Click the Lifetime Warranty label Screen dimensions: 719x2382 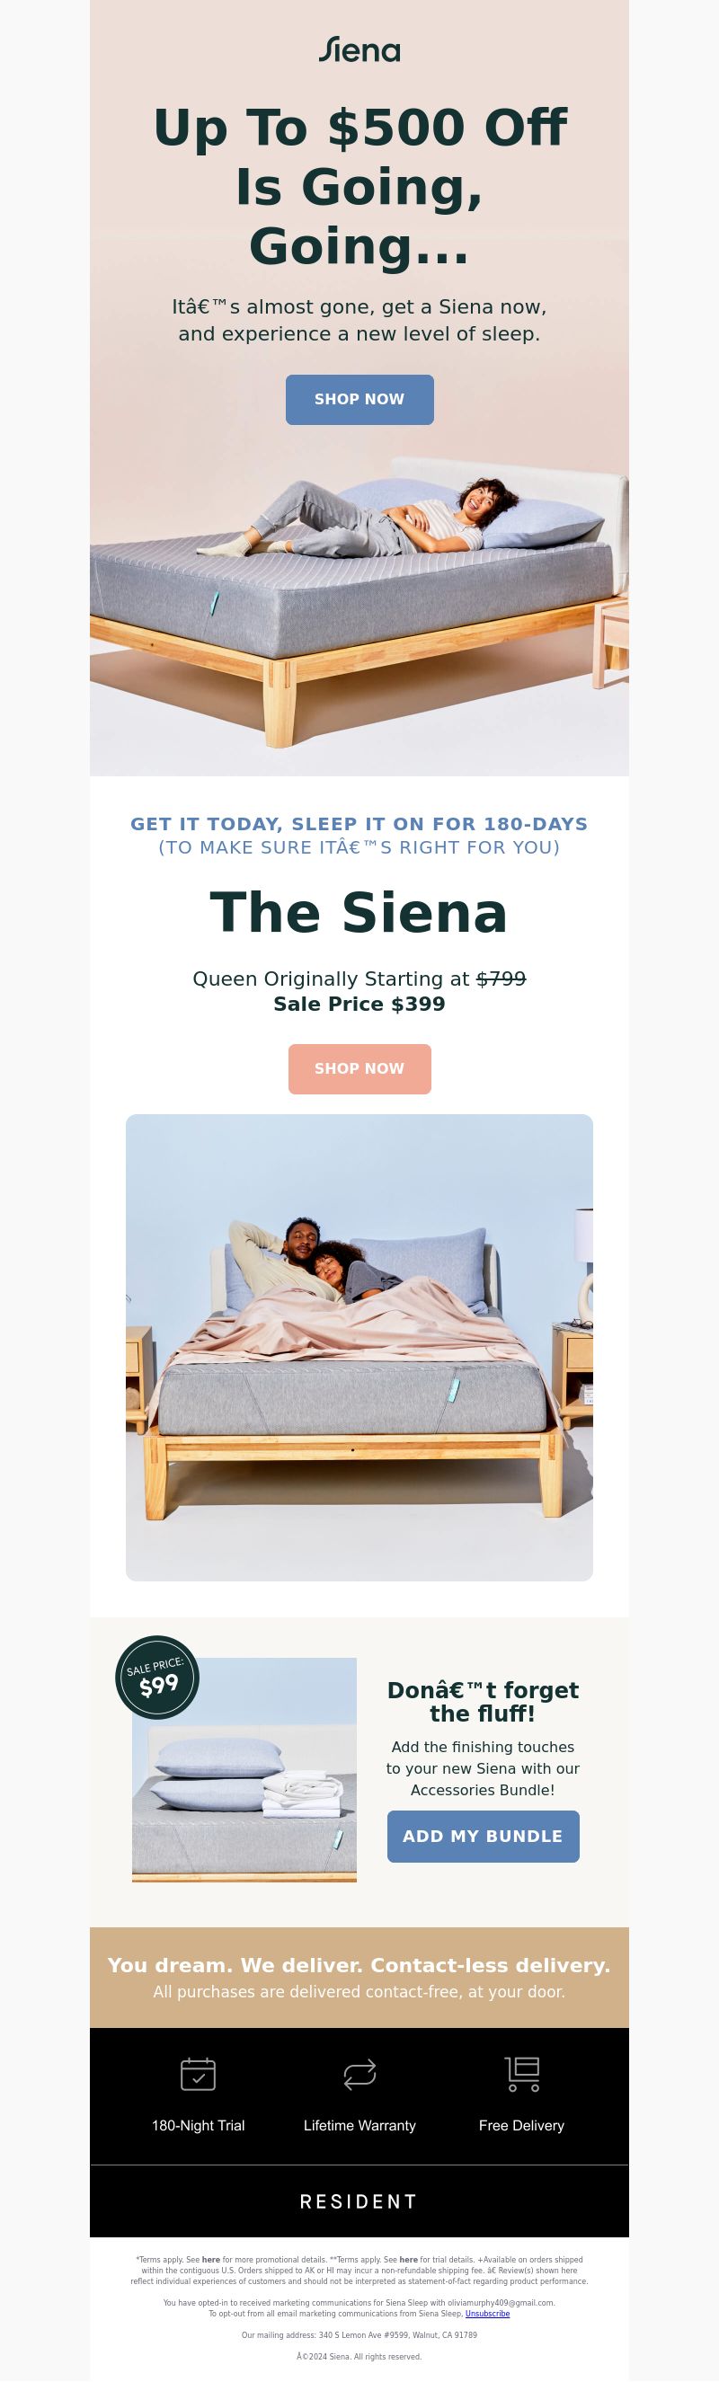pyautogui.click(x=359, y=2126)
